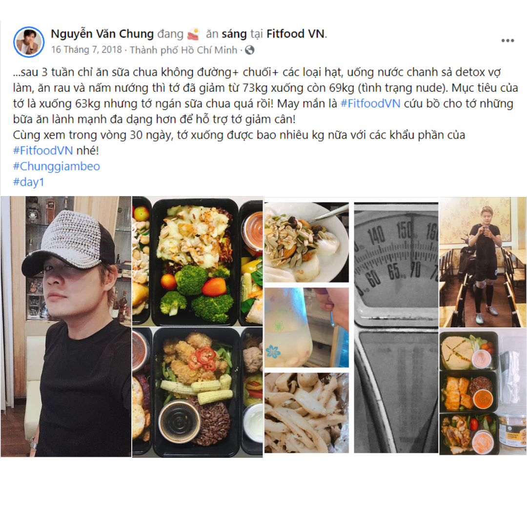
Task: Open the #Chunggiambeo hashtag
Action: [x=57, y=166]
